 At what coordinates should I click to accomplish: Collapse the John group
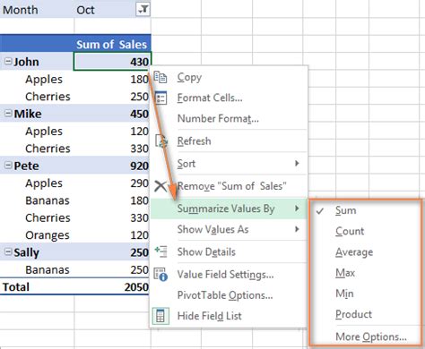pos(8,62)
